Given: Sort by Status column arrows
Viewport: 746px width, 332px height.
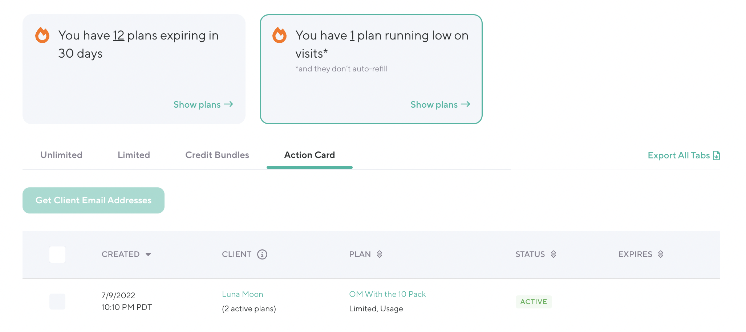Looking at the screenshot, I should (x=554, y=254).
